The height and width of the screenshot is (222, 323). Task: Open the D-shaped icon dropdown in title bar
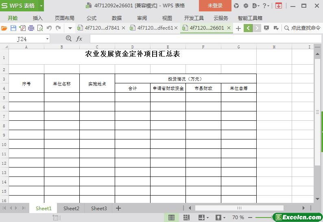[255, 6]
